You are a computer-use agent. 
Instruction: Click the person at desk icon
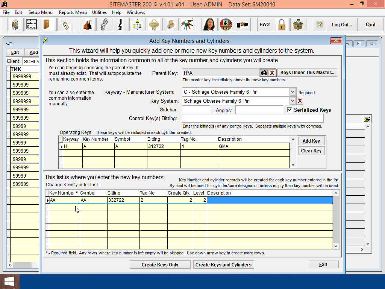coord(226,24)
